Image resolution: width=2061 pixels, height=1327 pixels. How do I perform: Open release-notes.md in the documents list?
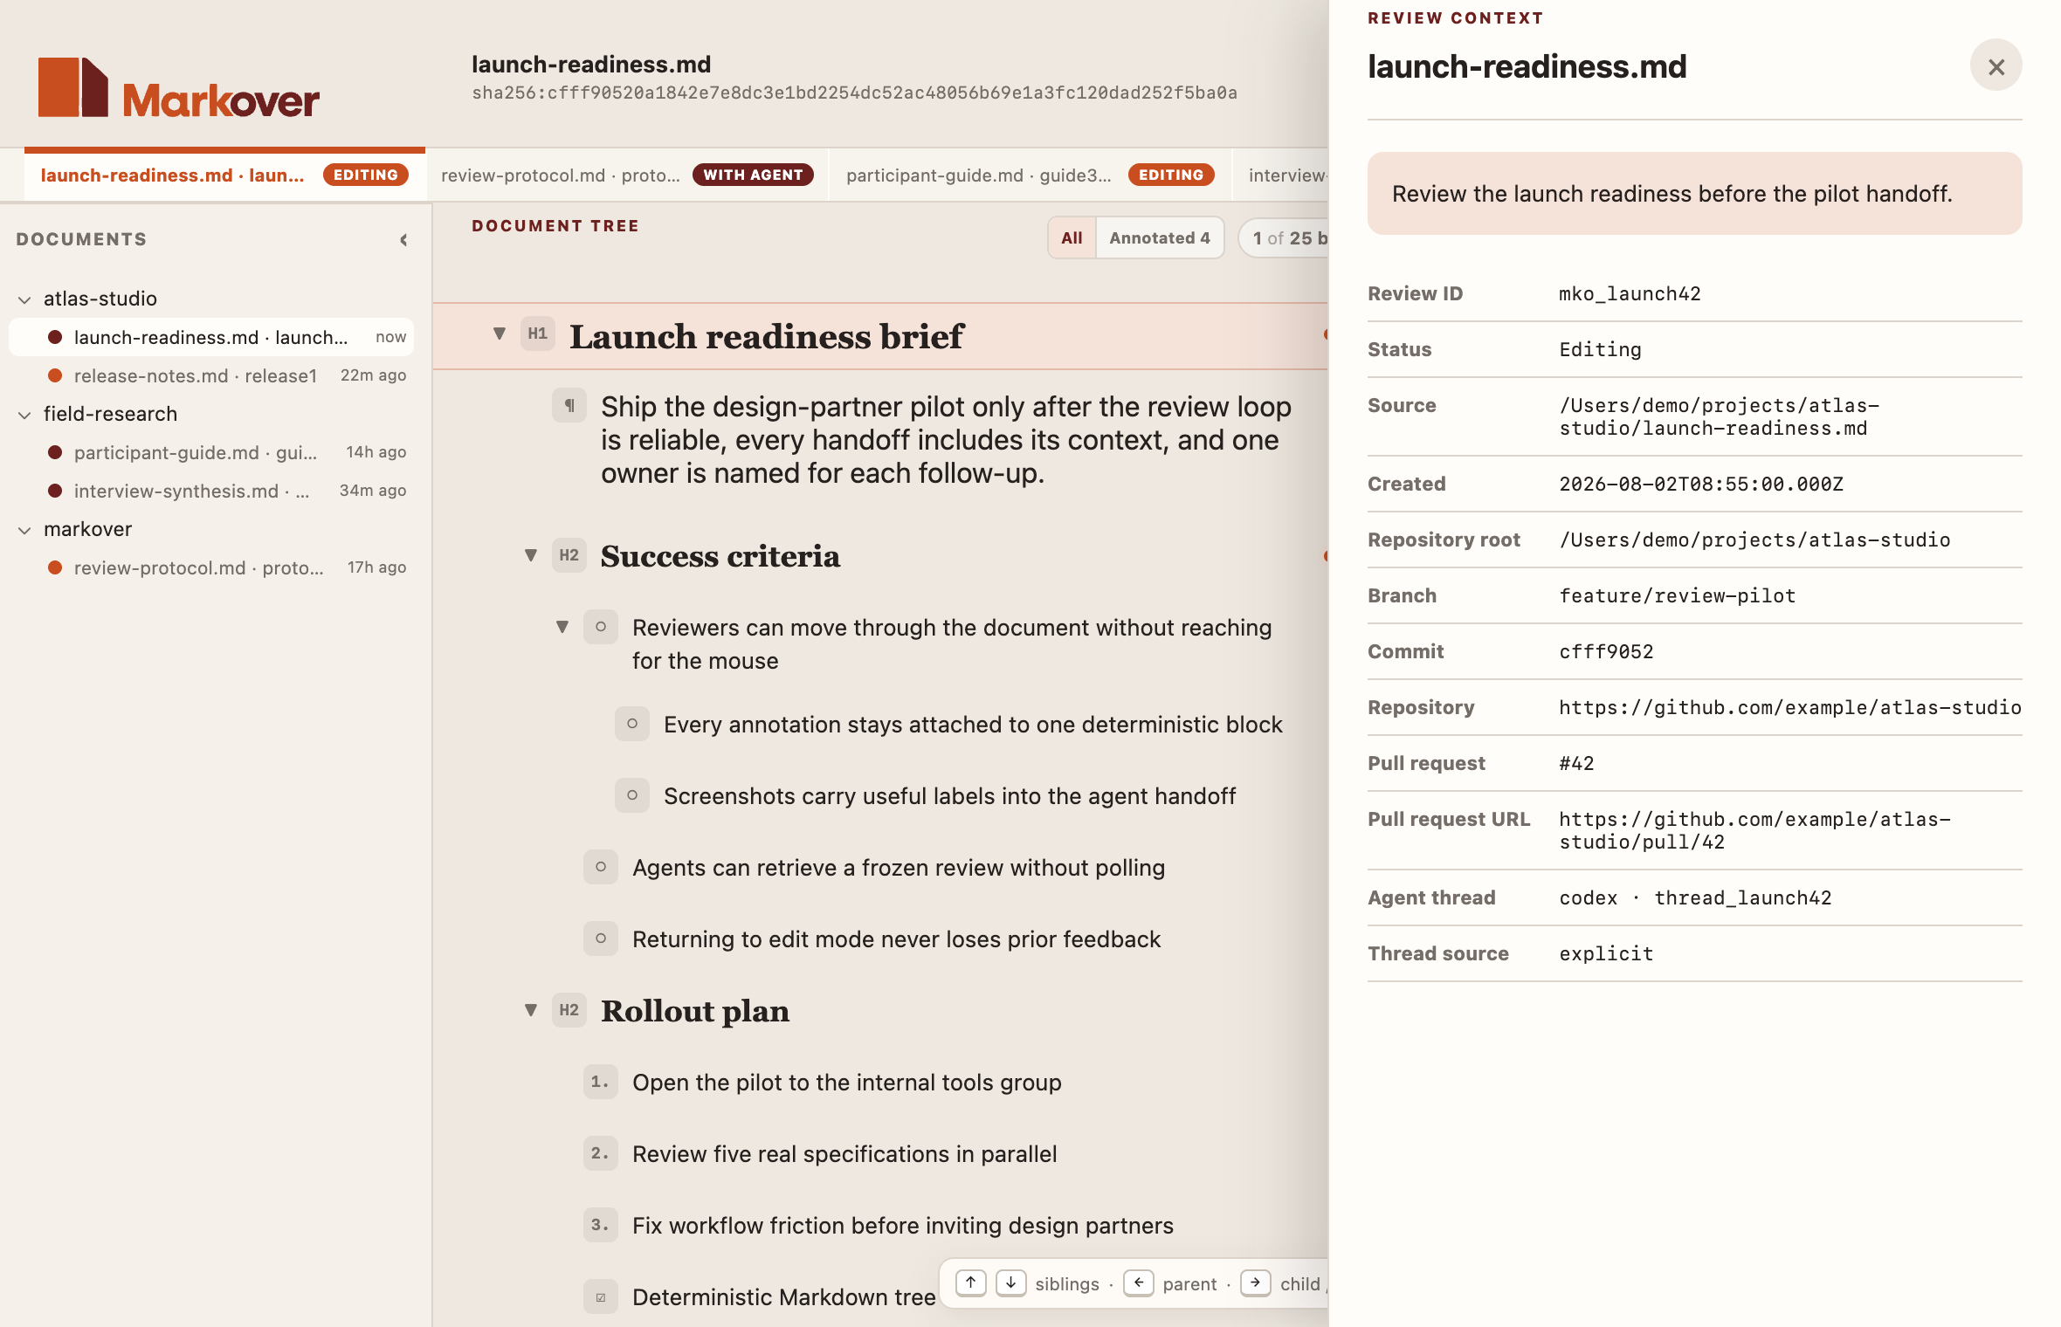point(210,375)
